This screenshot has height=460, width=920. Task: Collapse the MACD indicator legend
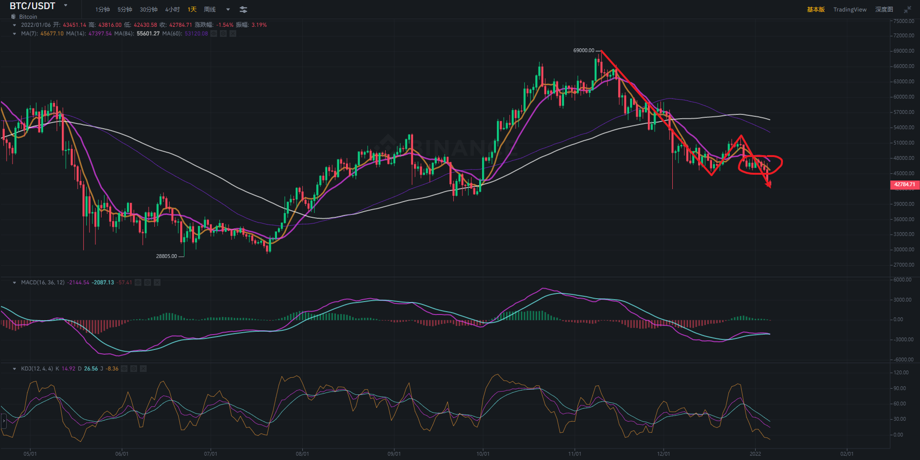coord(14,282)
